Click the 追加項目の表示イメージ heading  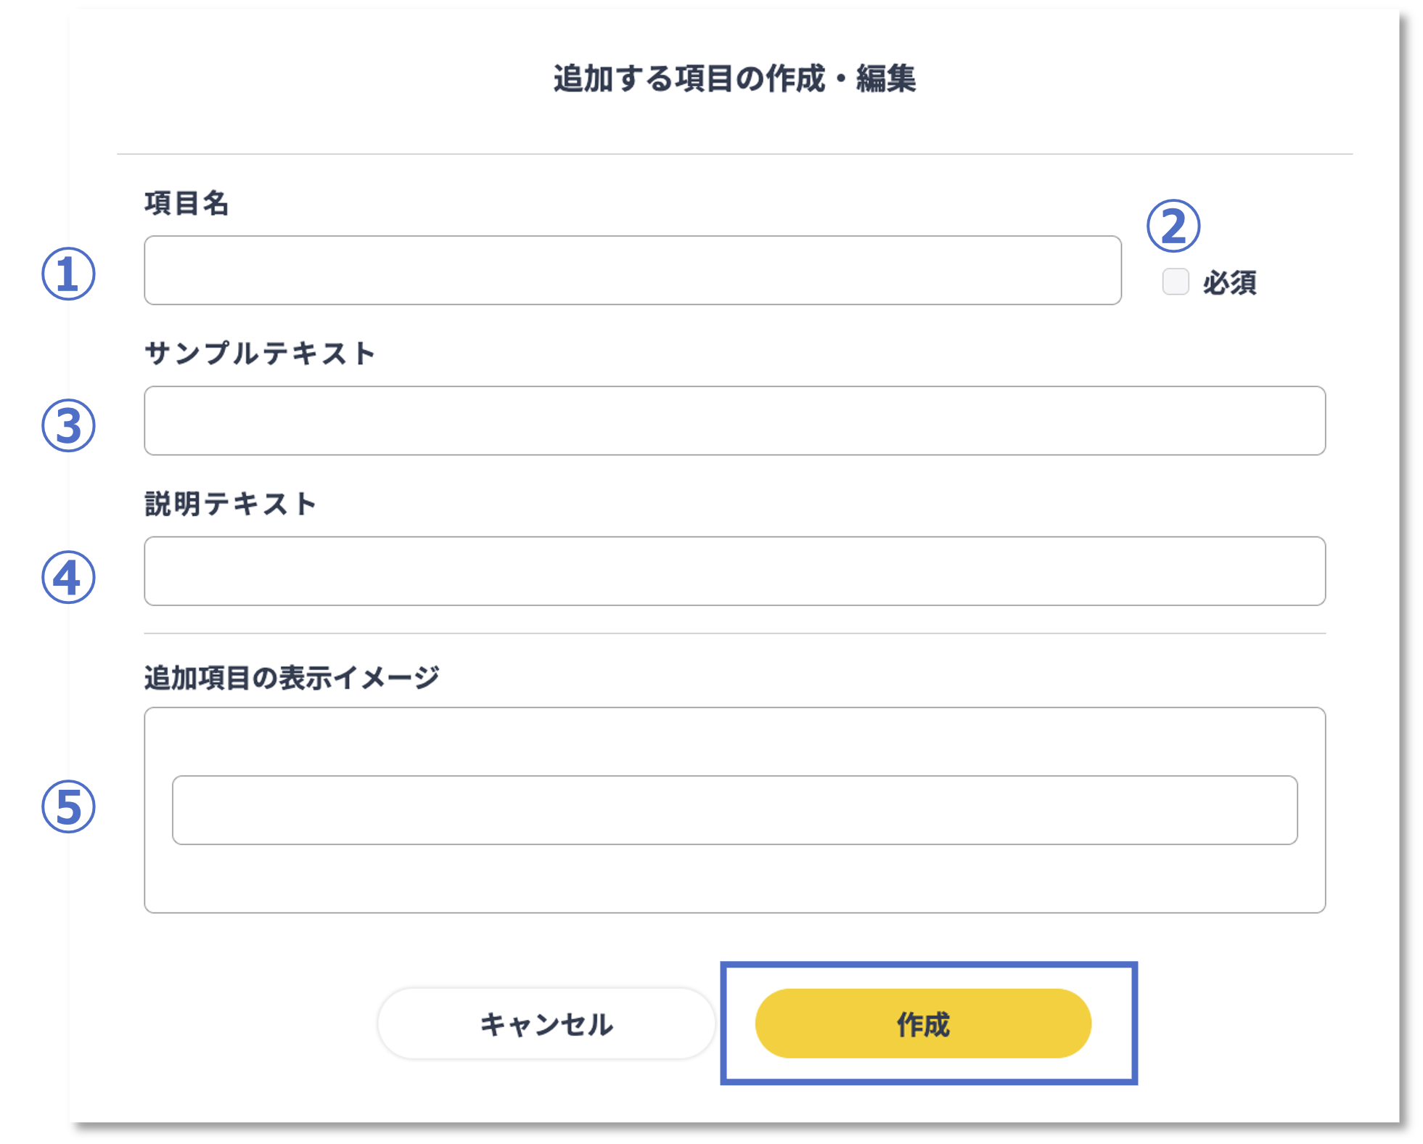[292, 677]
